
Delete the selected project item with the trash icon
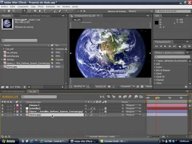click(x=24, y=87)
